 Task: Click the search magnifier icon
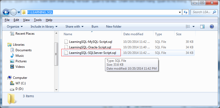click(214, 12)
